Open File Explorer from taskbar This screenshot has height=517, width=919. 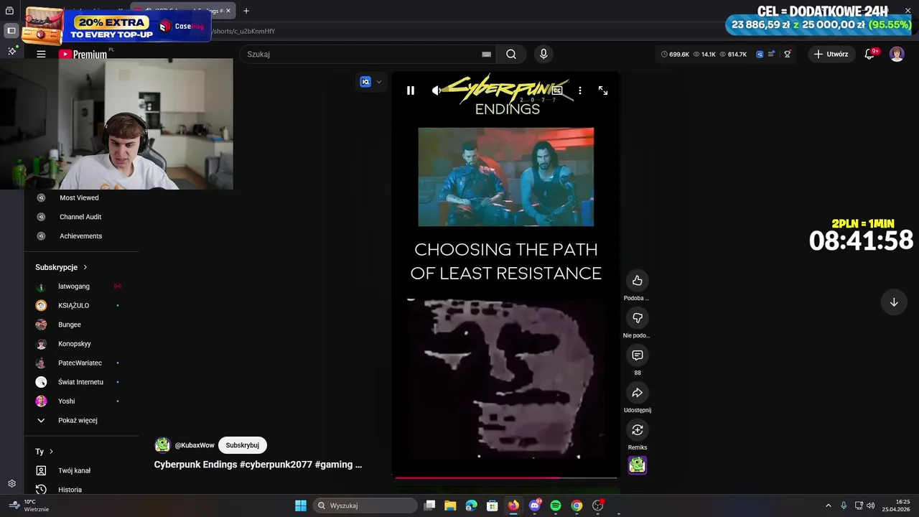click(450, 506)
